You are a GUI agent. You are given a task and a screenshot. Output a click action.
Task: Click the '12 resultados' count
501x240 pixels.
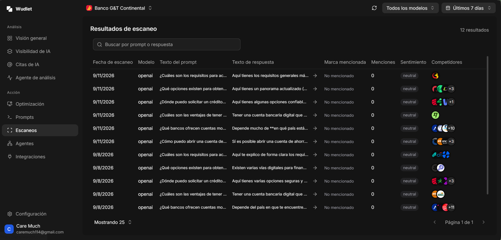pos(474,30)
